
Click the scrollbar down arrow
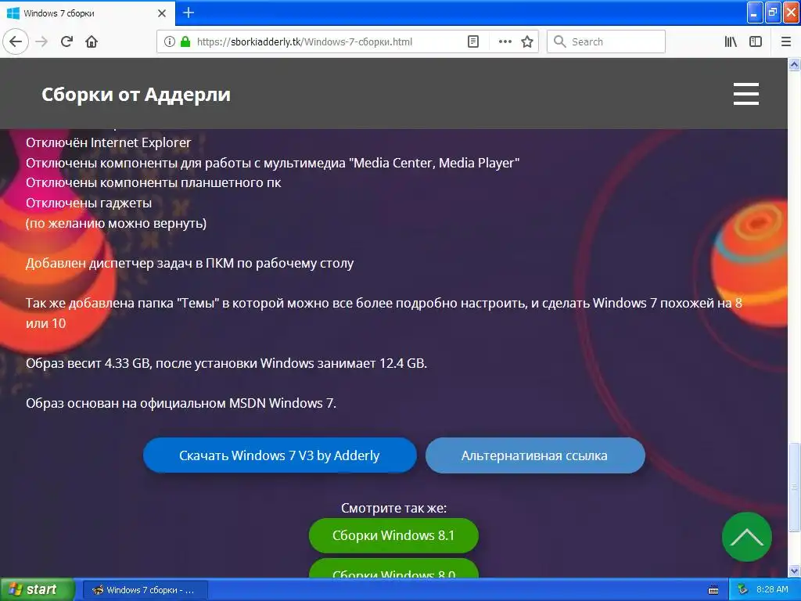click(794, 570)
